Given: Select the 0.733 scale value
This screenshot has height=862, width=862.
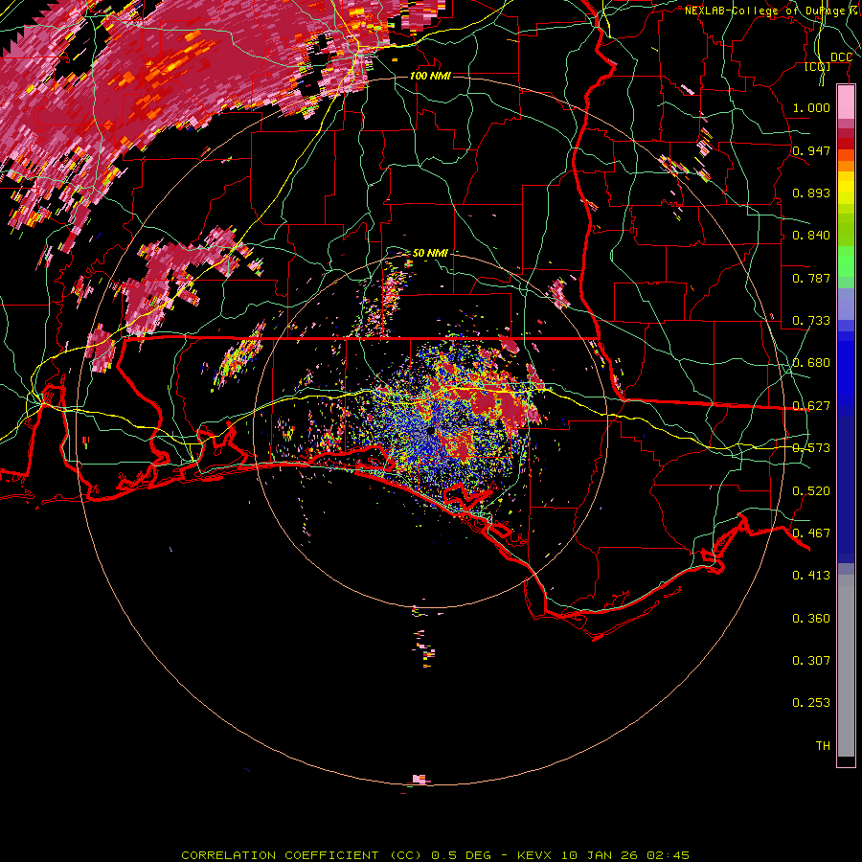Looking at the screenshot, I should [811, 321].
